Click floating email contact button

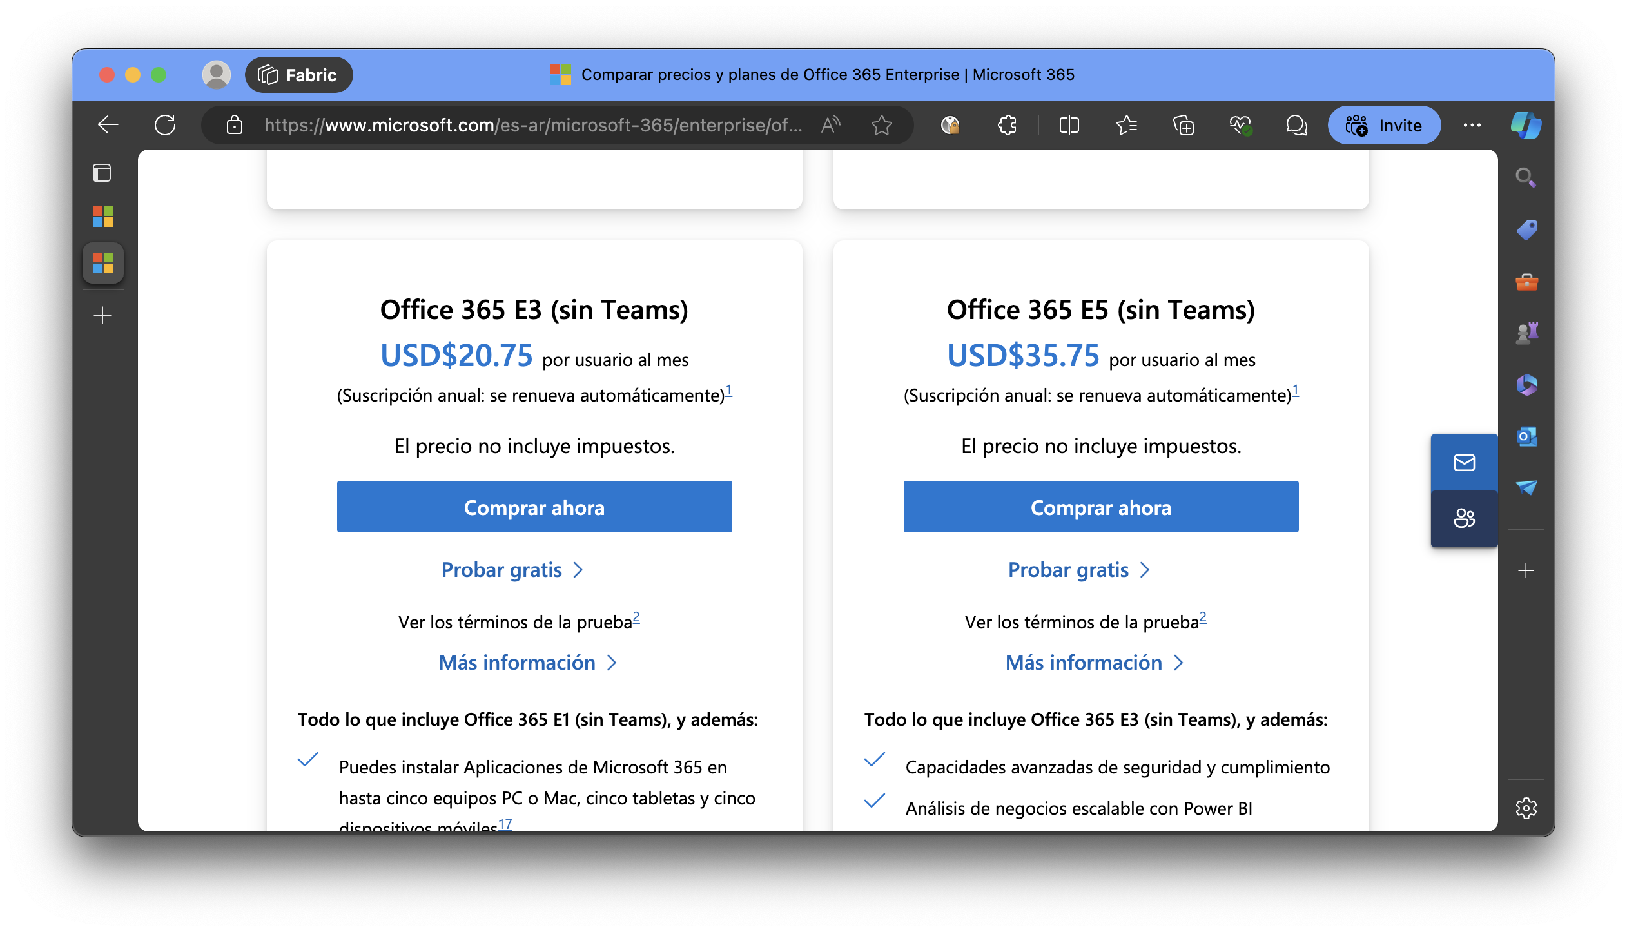(1464, 462)
